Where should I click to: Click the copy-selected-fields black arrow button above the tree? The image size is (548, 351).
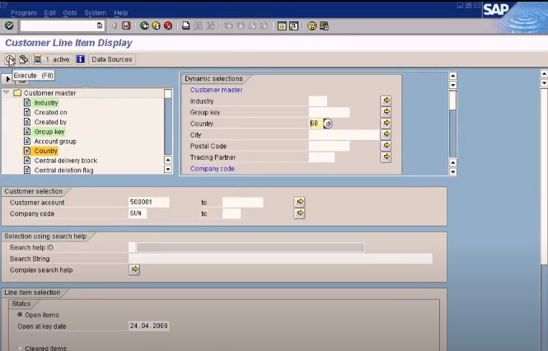(x=7, y=79)
